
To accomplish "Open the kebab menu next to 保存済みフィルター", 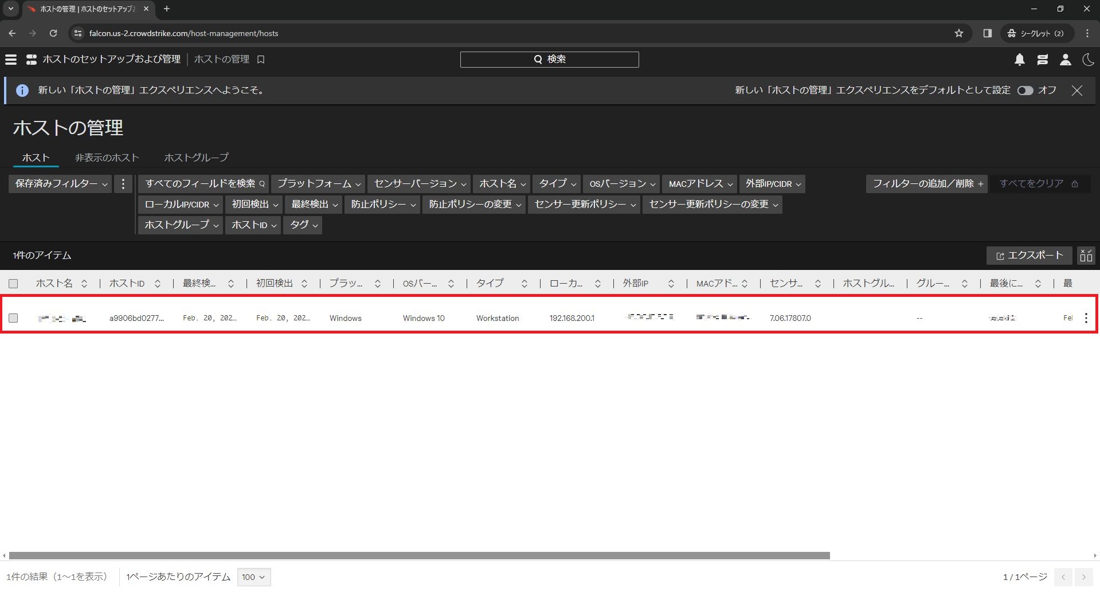I will [x=123, y=183].
